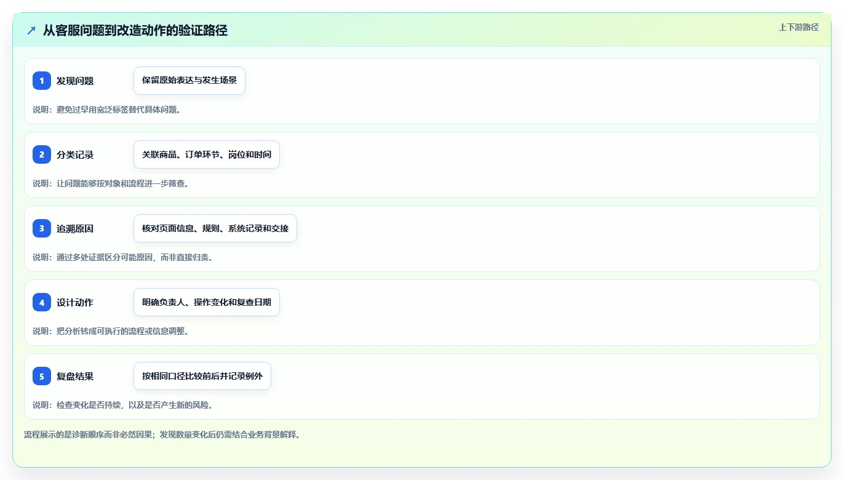844x480 pixels.
Task: Click the number 2 step badge
Action: coord(42,154)
